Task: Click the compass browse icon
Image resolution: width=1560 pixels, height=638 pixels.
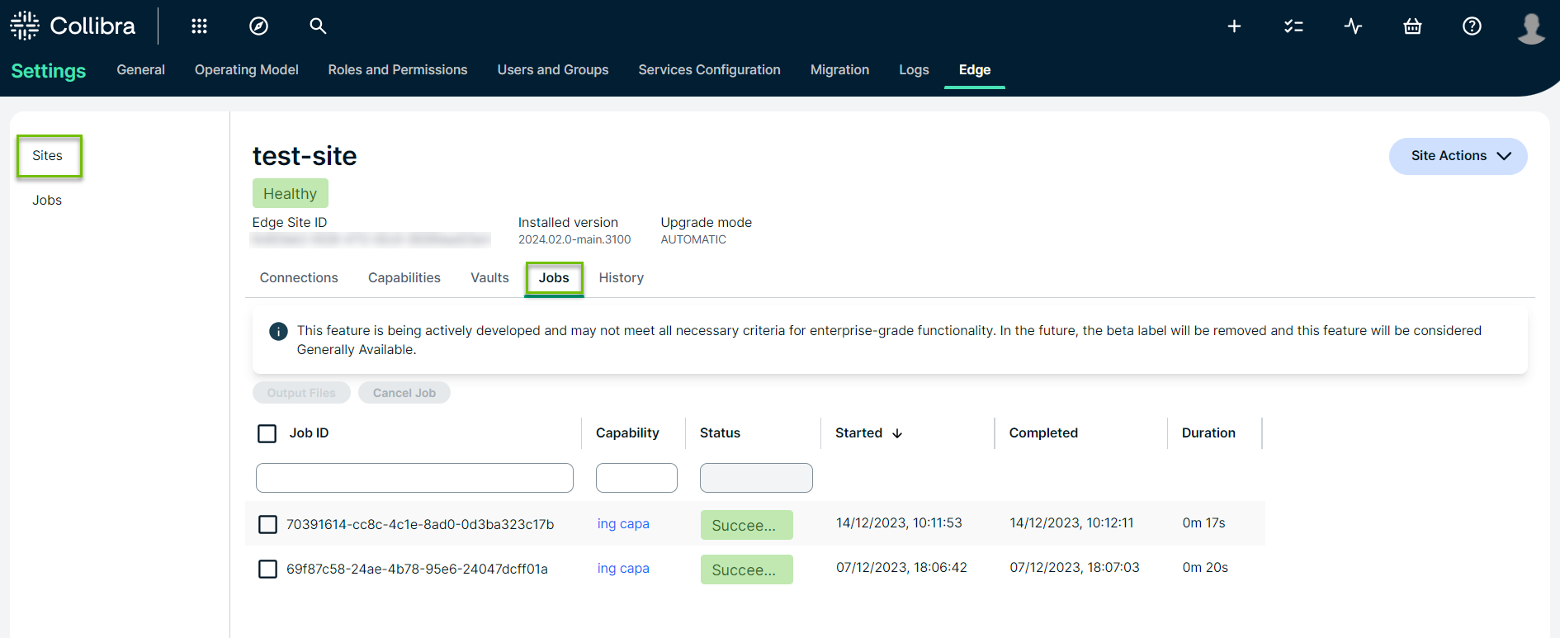Action: (x=258, y=26)
